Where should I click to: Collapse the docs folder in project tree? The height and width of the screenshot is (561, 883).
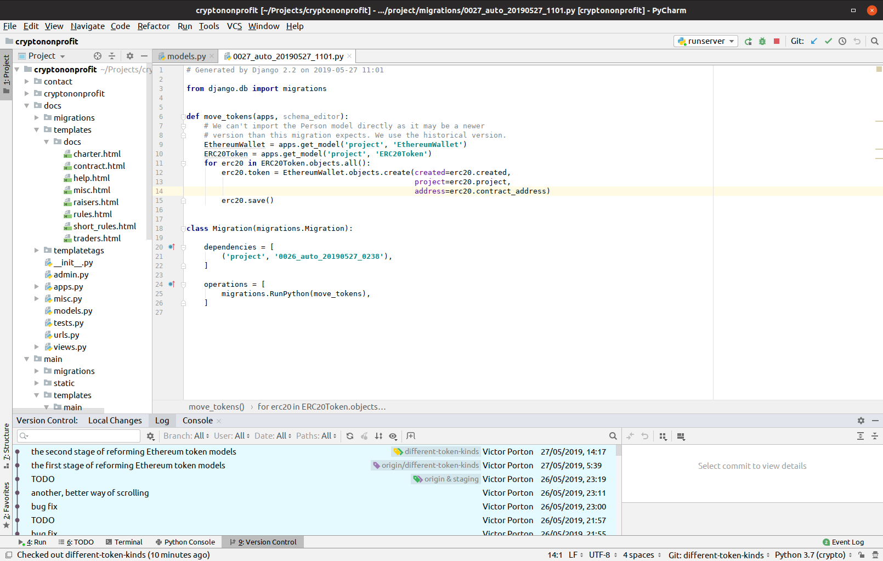pos(27,106)
